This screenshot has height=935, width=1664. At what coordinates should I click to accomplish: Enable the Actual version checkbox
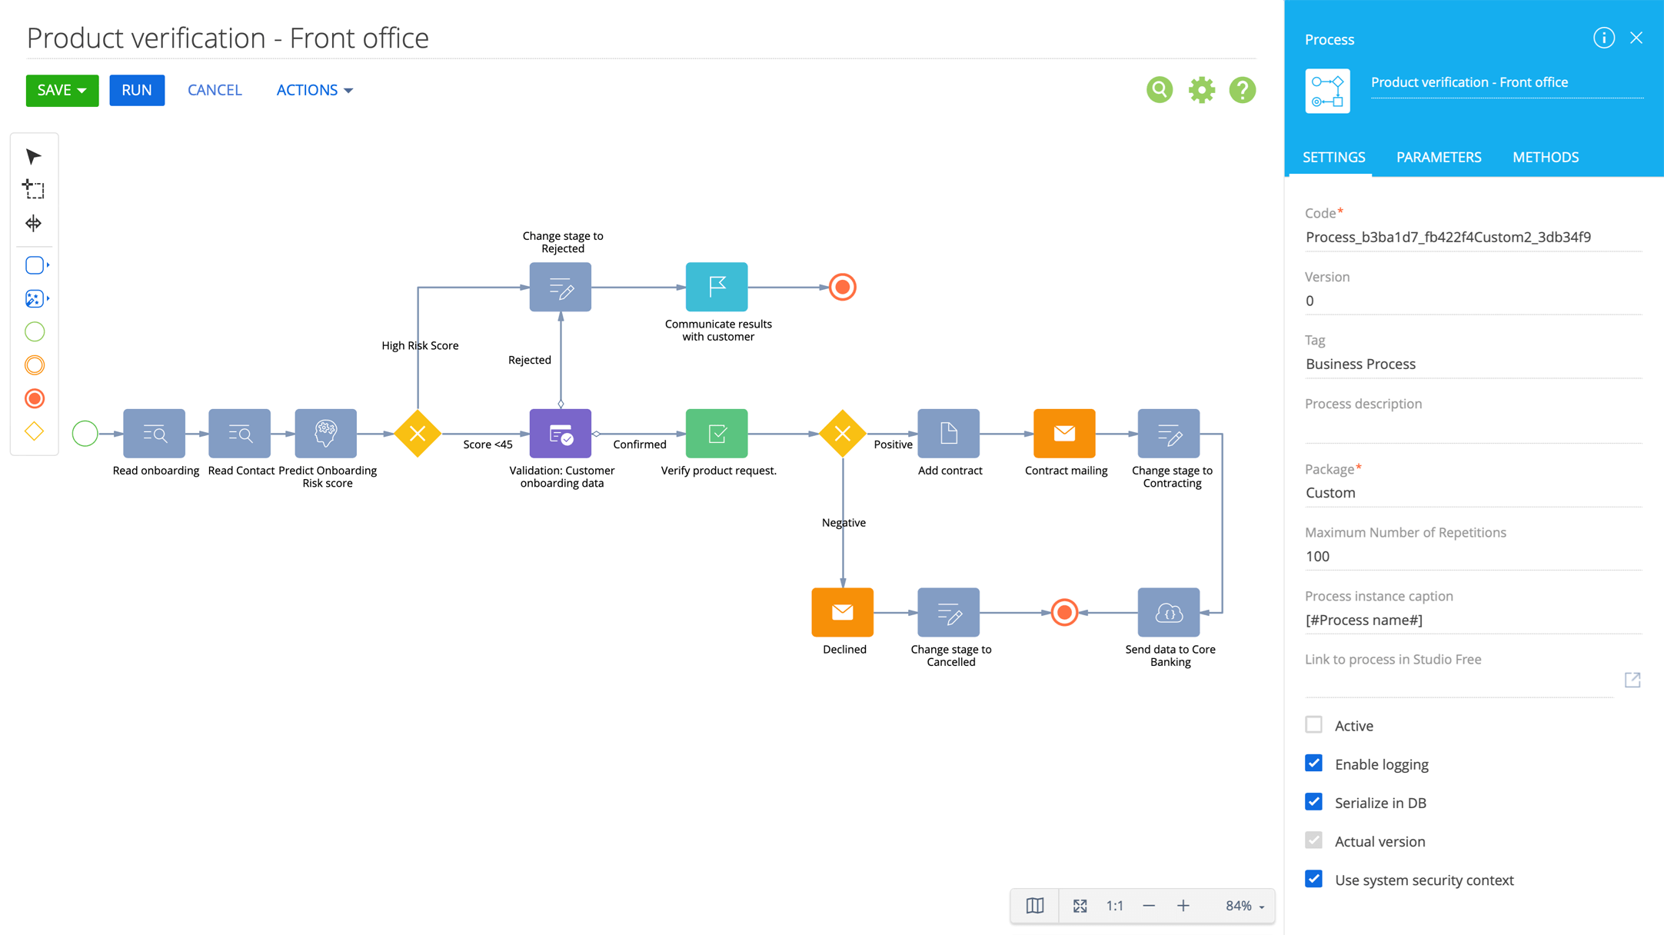1313,840
